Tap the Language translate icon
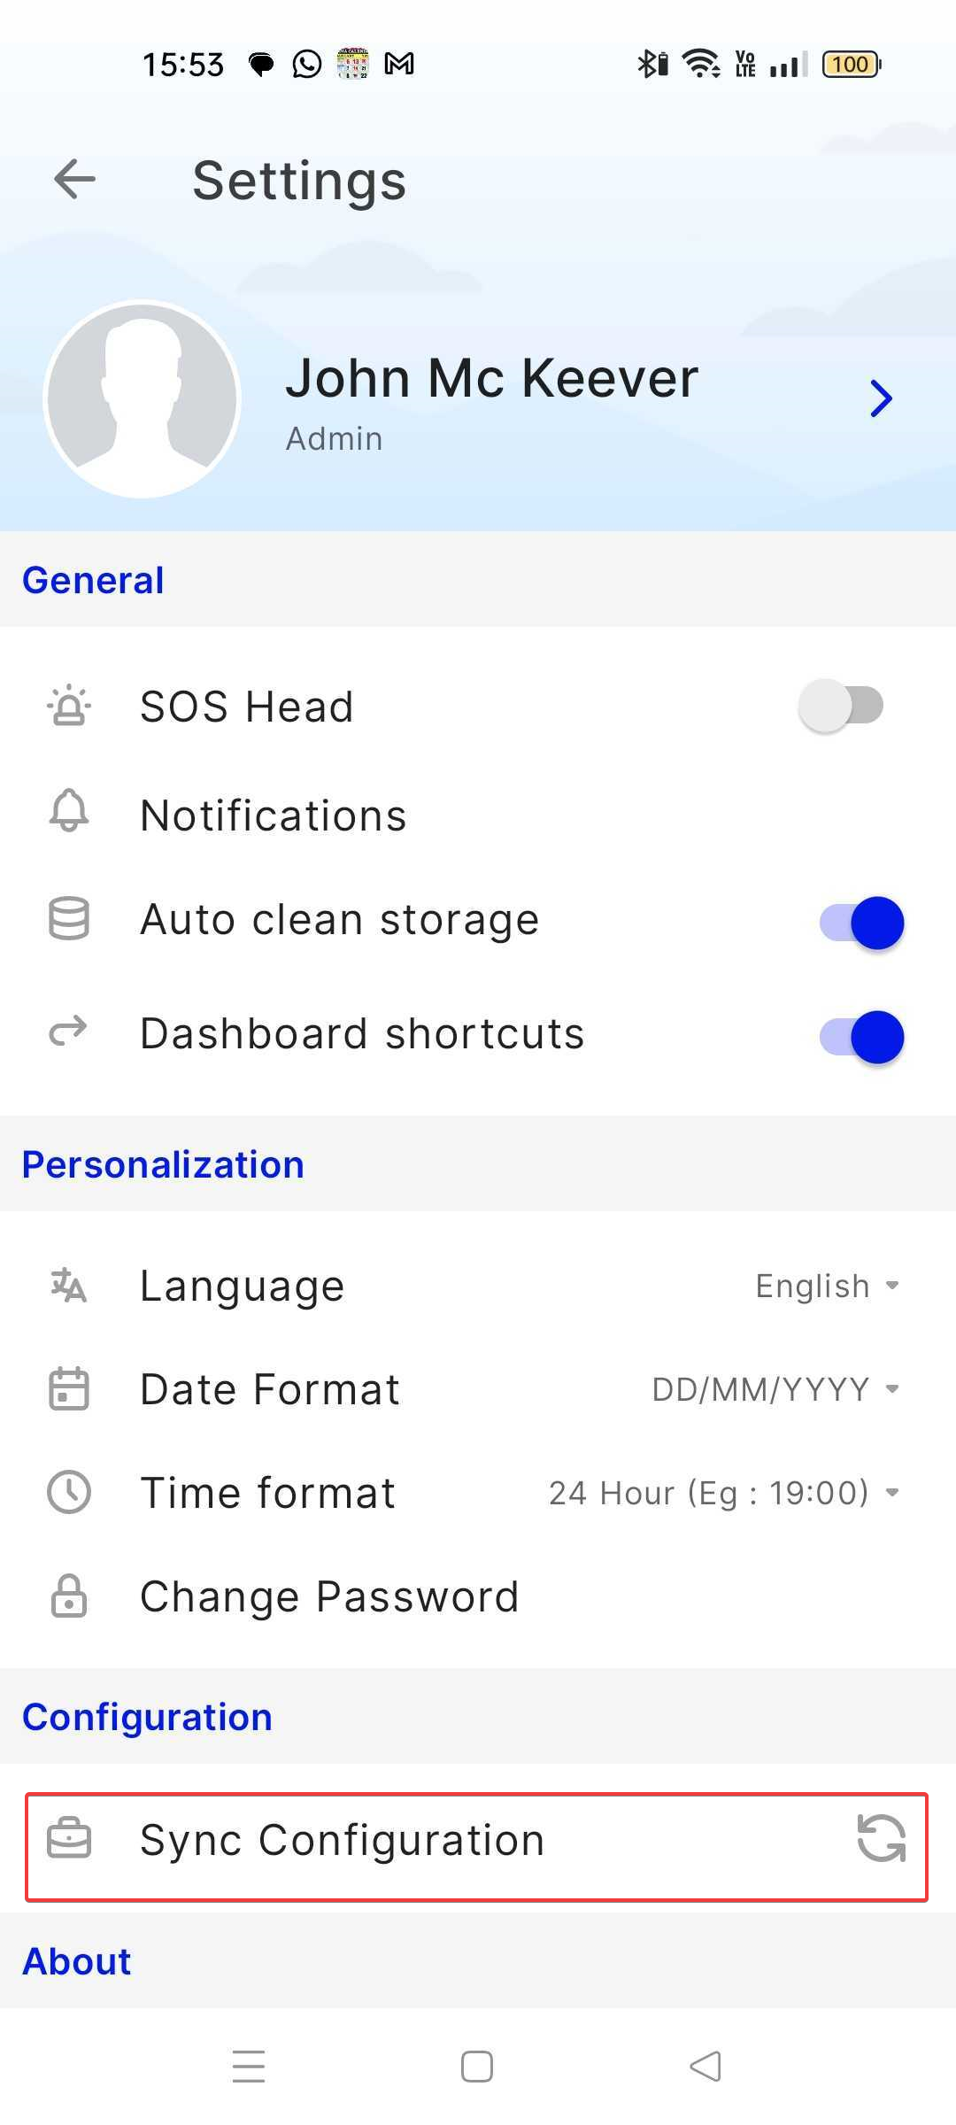This screenshot has height=2125, width=956. click(69, 1285)
